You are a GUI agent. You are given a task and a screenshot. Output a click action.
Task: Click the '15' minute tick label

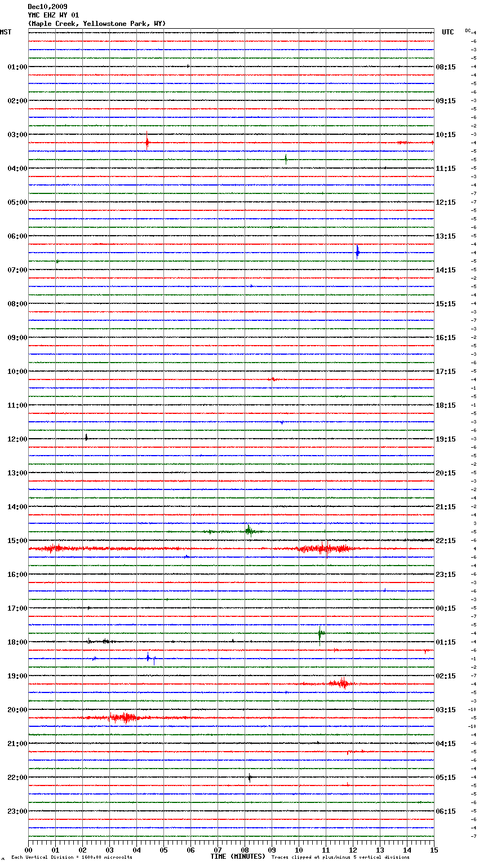434,850
